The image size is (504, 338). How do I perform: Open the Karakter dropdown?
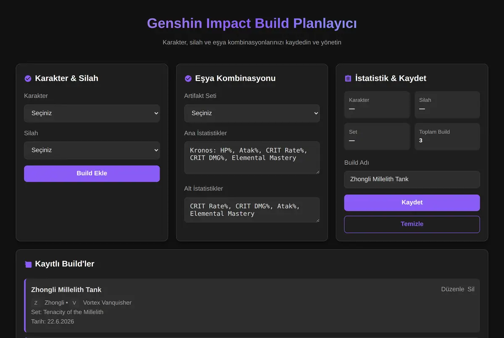click(x=92, y=113)
